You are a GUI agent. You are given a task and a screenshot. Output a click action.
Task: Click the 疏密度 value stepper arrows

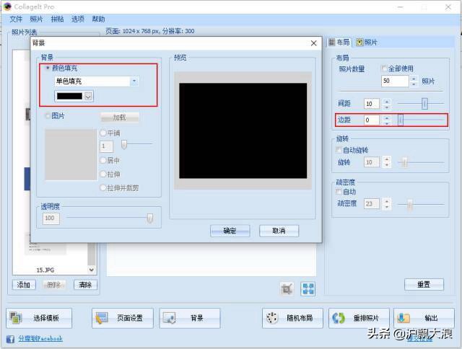387,203
